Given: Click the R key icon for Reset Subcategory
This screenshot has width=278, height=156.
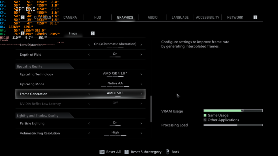Looking at the screenshot, I should 127,152.
